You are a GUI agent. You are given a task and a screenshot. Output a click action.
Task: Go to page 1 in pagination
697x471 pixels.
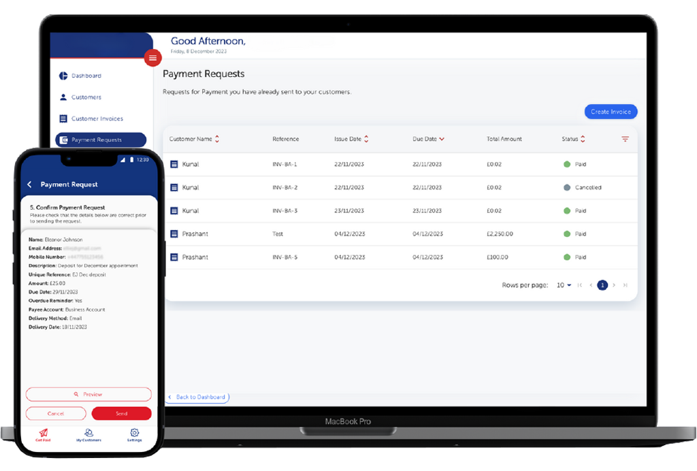602,286
